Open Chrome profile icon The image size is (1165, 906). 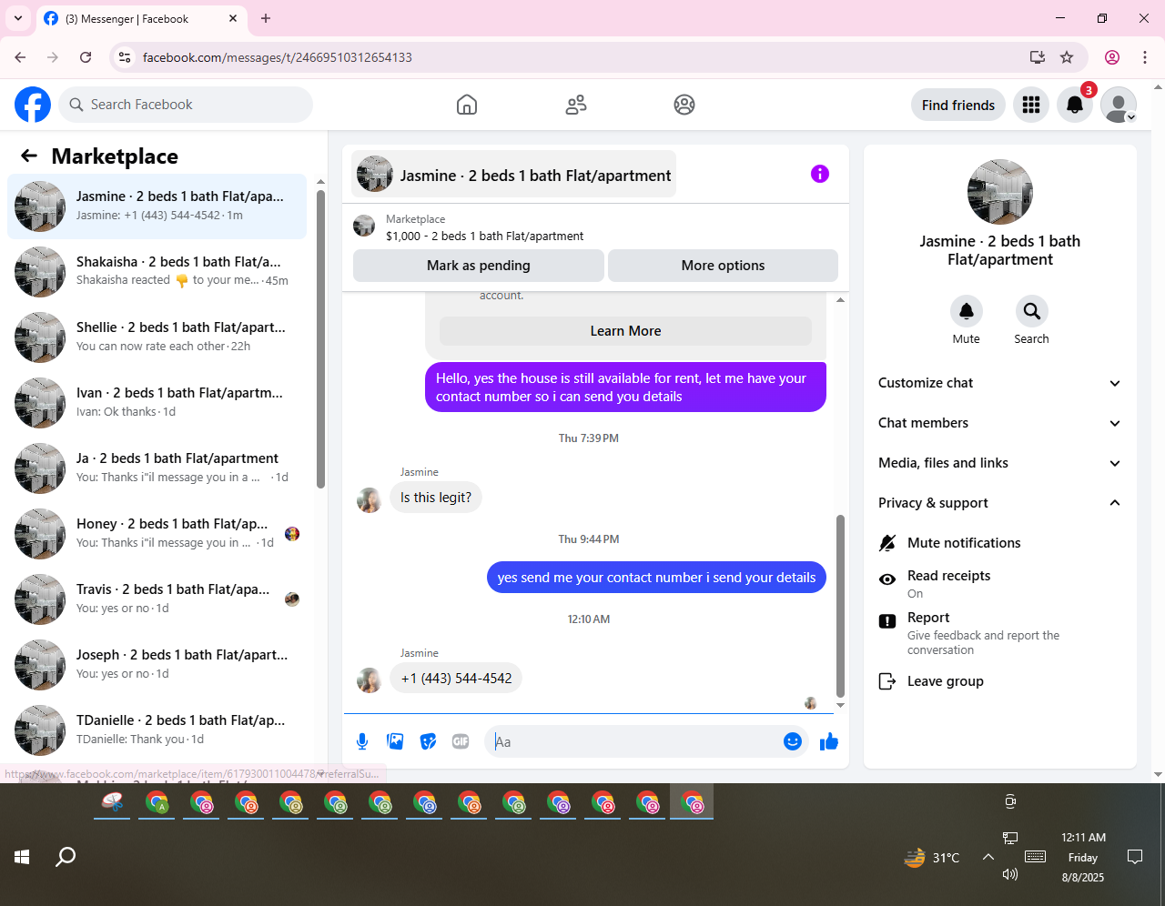(1112, 57)
